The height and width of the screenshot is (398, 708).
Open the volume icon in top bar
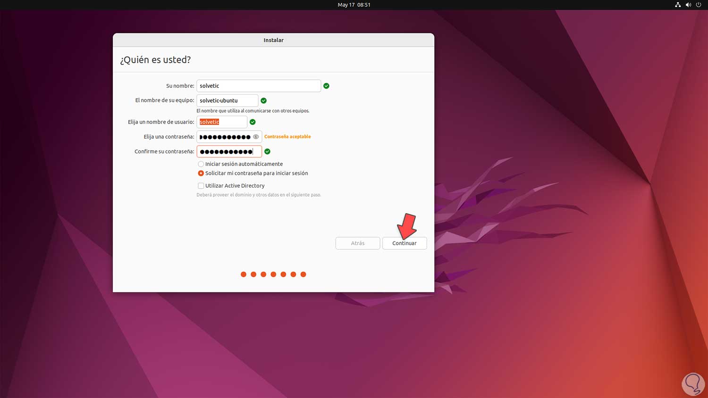(688, 5)
